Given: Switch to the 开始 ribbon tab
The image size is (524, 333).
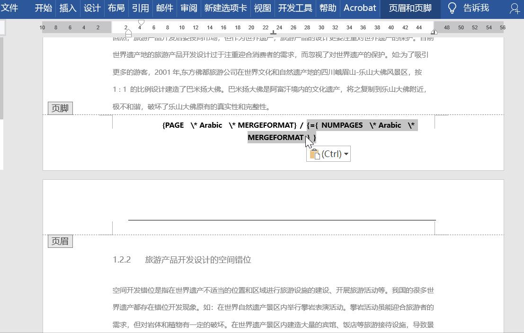Looking at the screenshot, I should (x=44, y=8).
